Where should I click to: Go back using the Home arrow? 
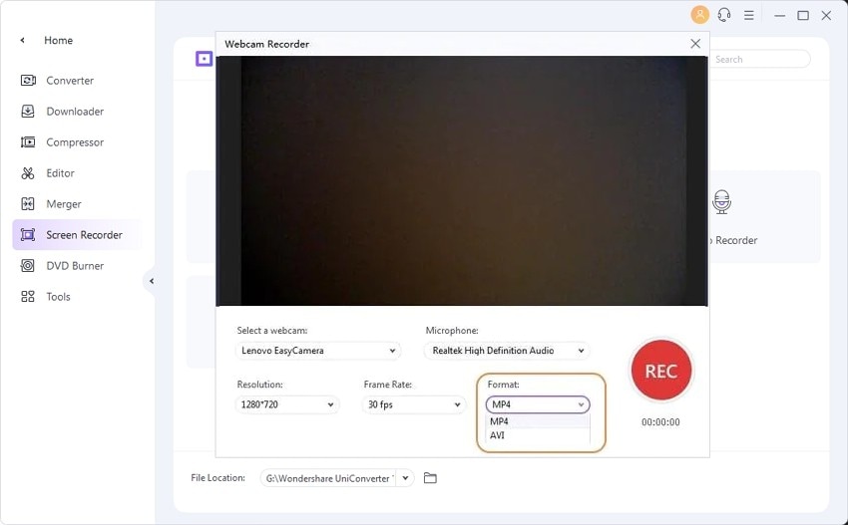coord(22,40)
